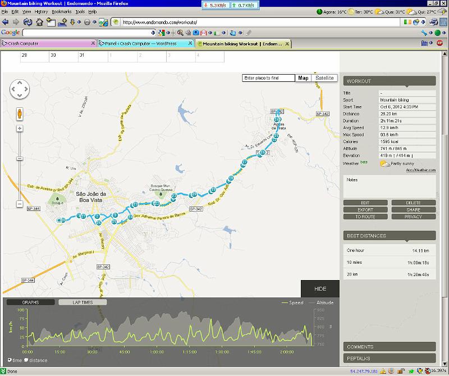Click the map pan control compass
The image size is (449, 376).
[x=20, y=89]
